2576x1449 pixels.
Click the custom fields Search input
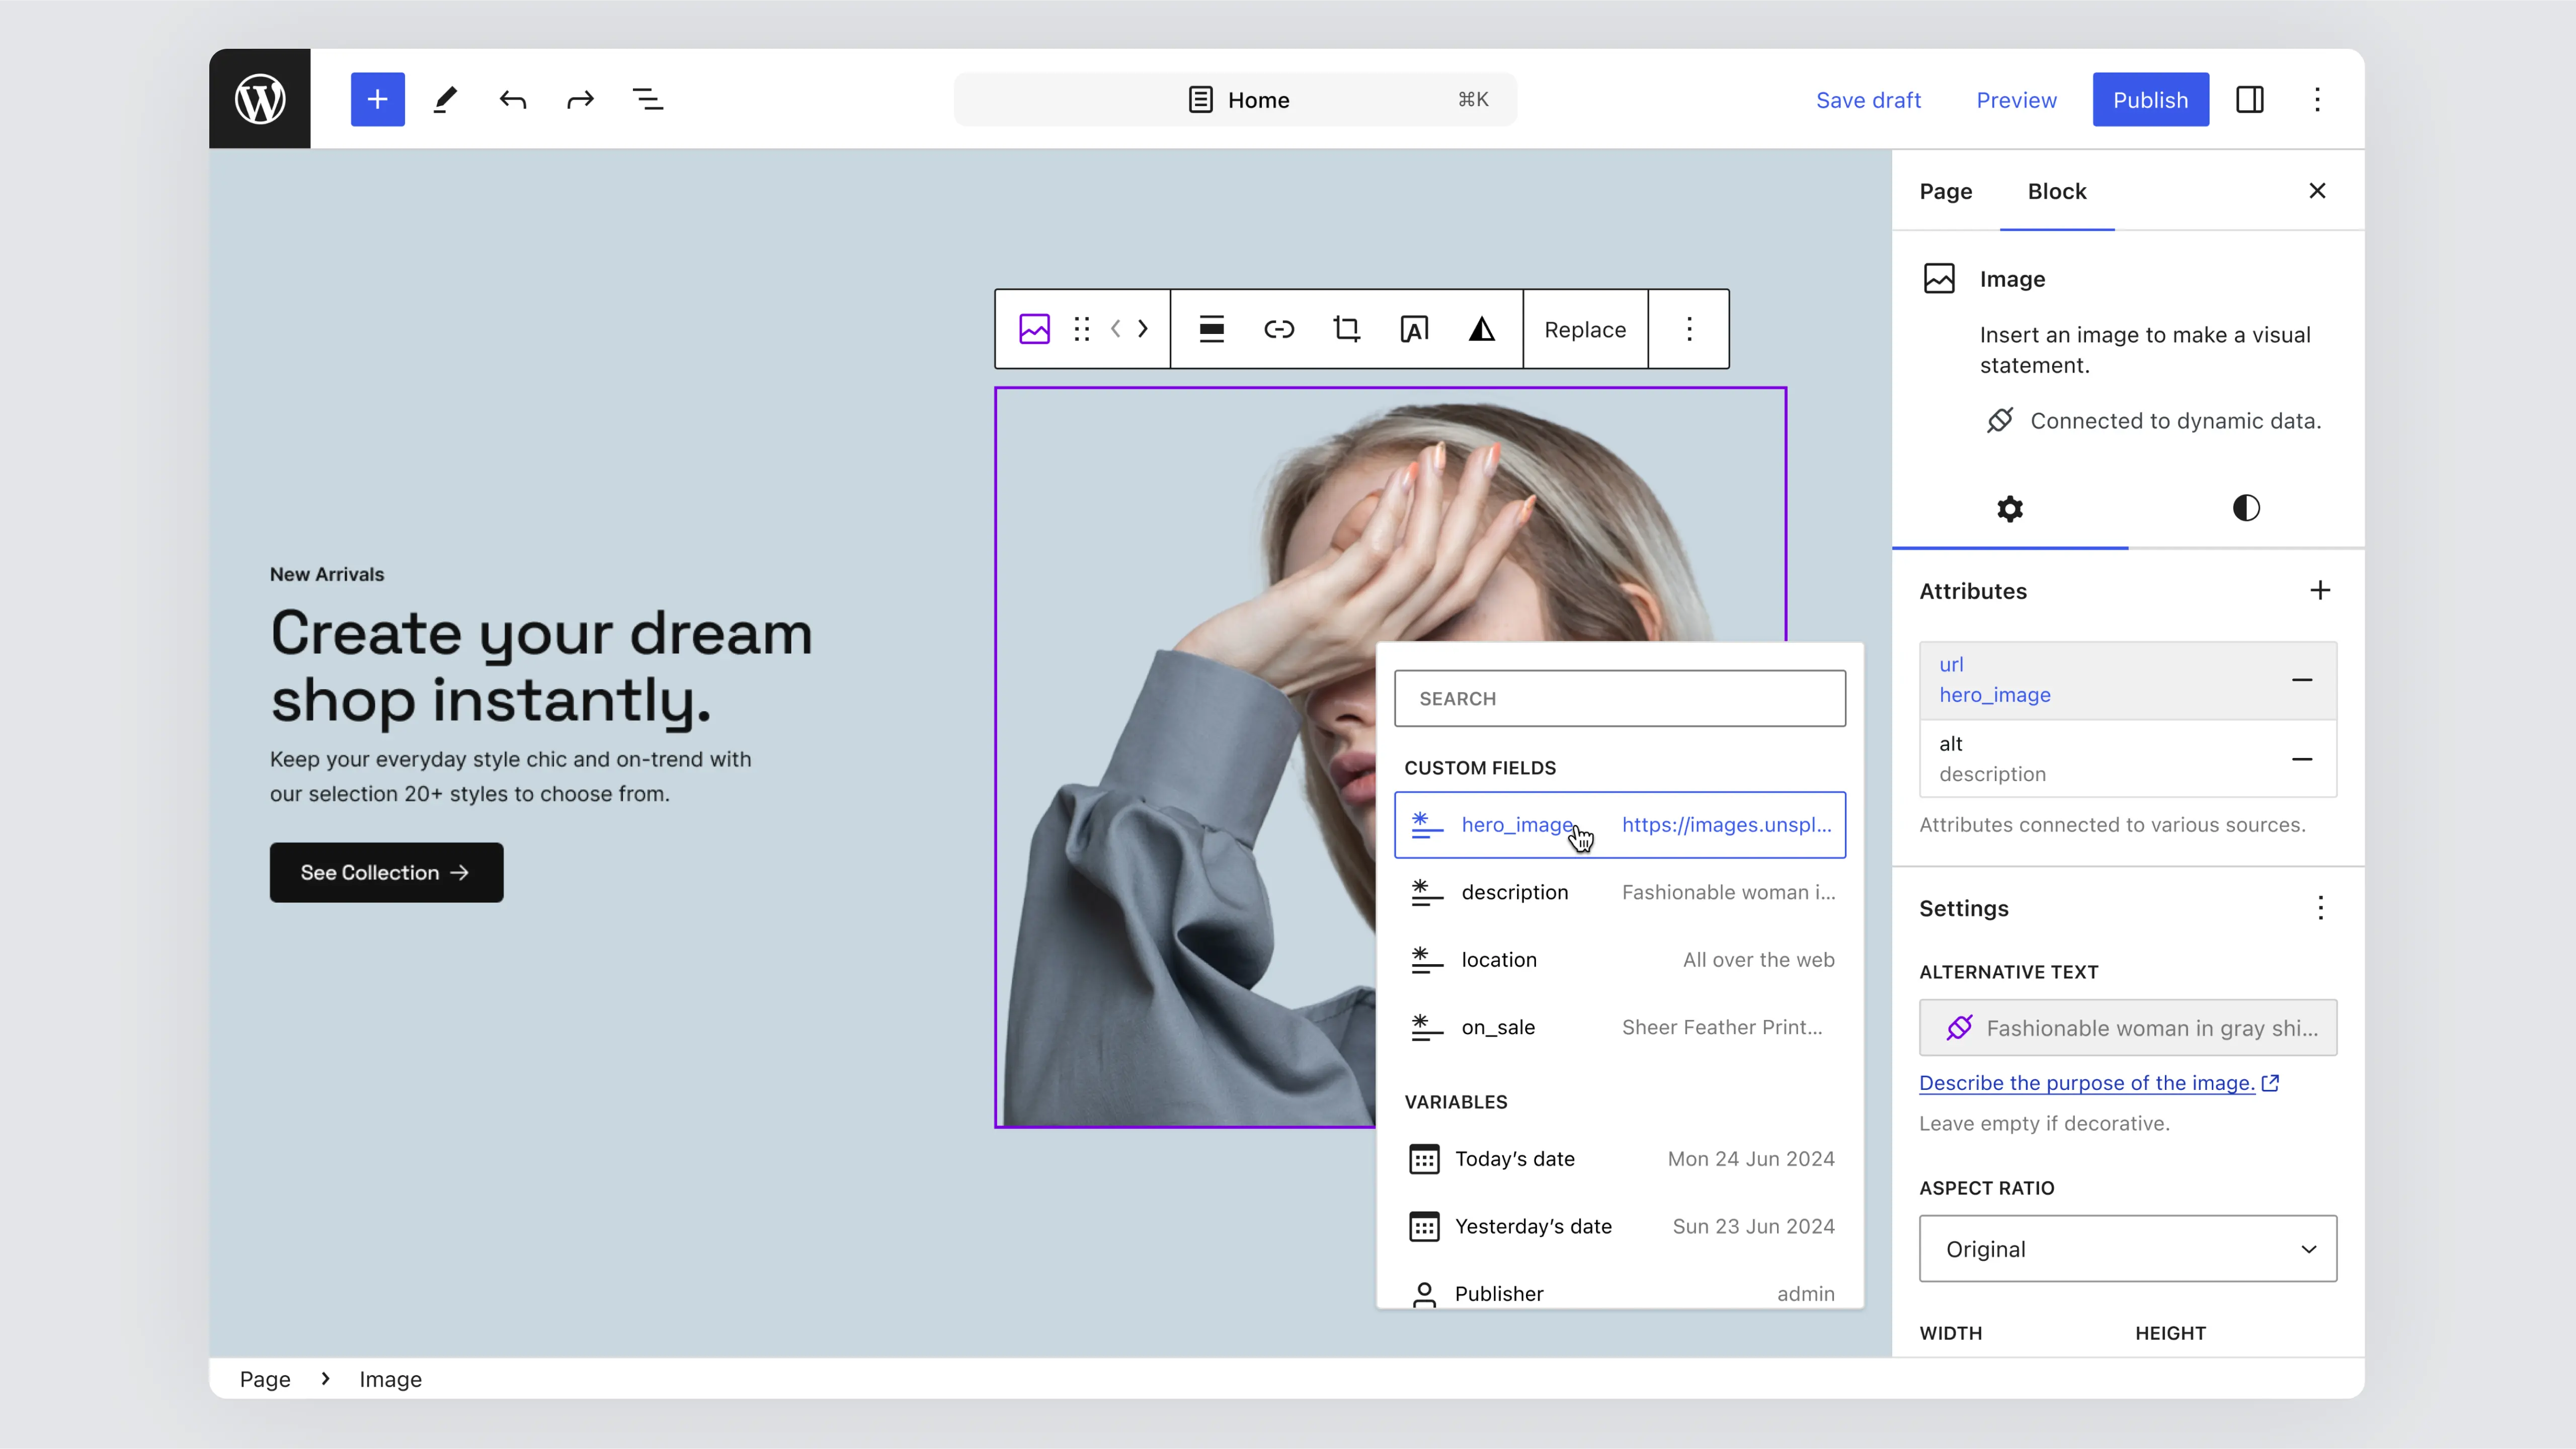point(1619,698)
